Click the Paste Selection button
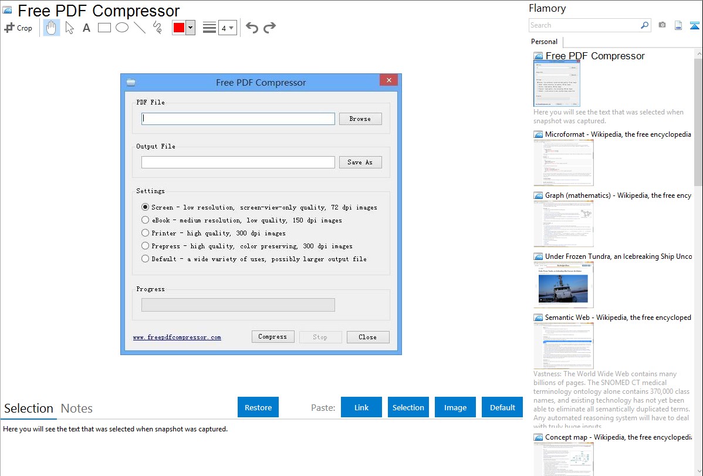Screen dimensions: 703x476 point(408,407)
